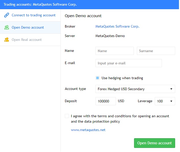Click the Account type dropdown arrow
This screenshot has height=152, width=180.
click(171, 89)
